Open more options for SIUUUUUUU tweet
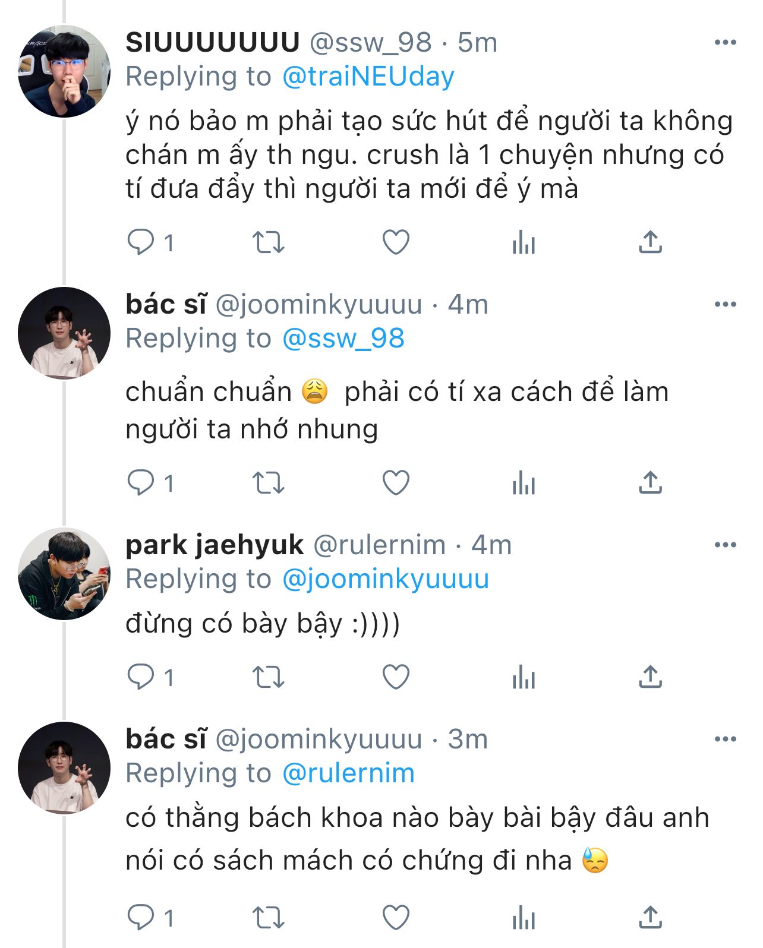Screen dimensions: 763x948 tap(725, 42)
